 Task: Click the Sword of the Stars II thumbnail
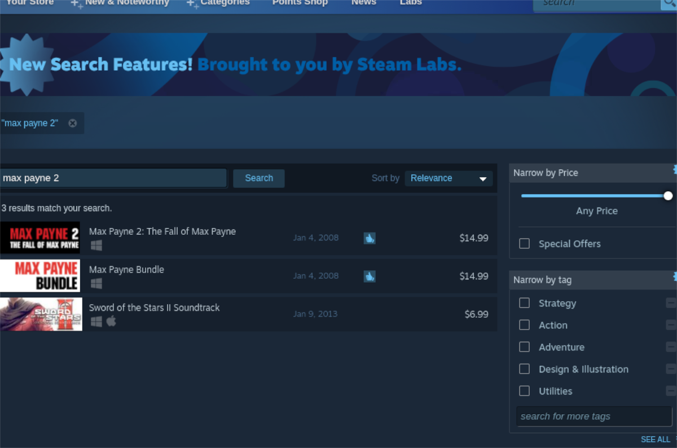tap(41, 314)
